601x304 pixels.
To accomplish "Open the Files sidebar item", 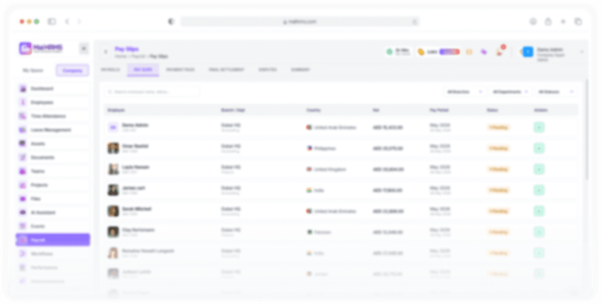I will pos(53,199).
